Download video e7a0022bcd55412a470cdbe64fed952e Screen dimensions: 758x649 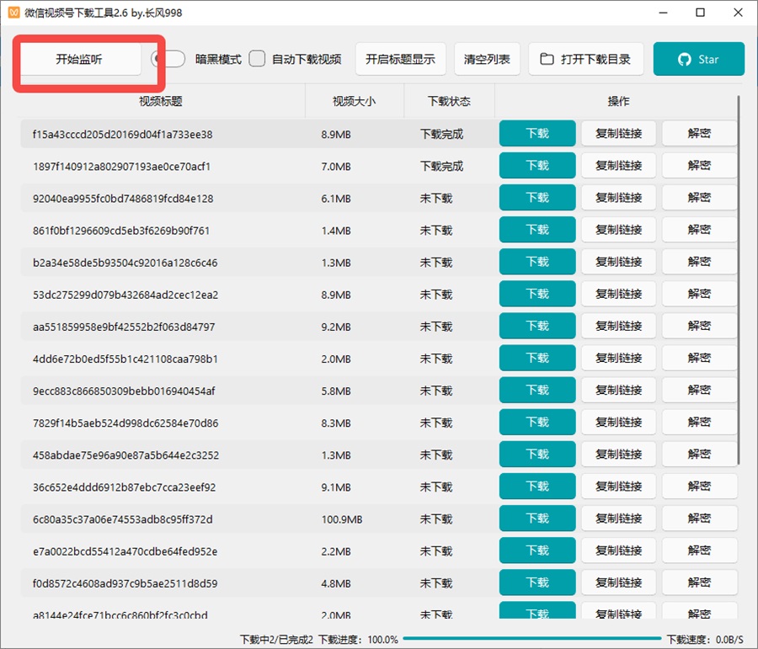pos(537,551)
